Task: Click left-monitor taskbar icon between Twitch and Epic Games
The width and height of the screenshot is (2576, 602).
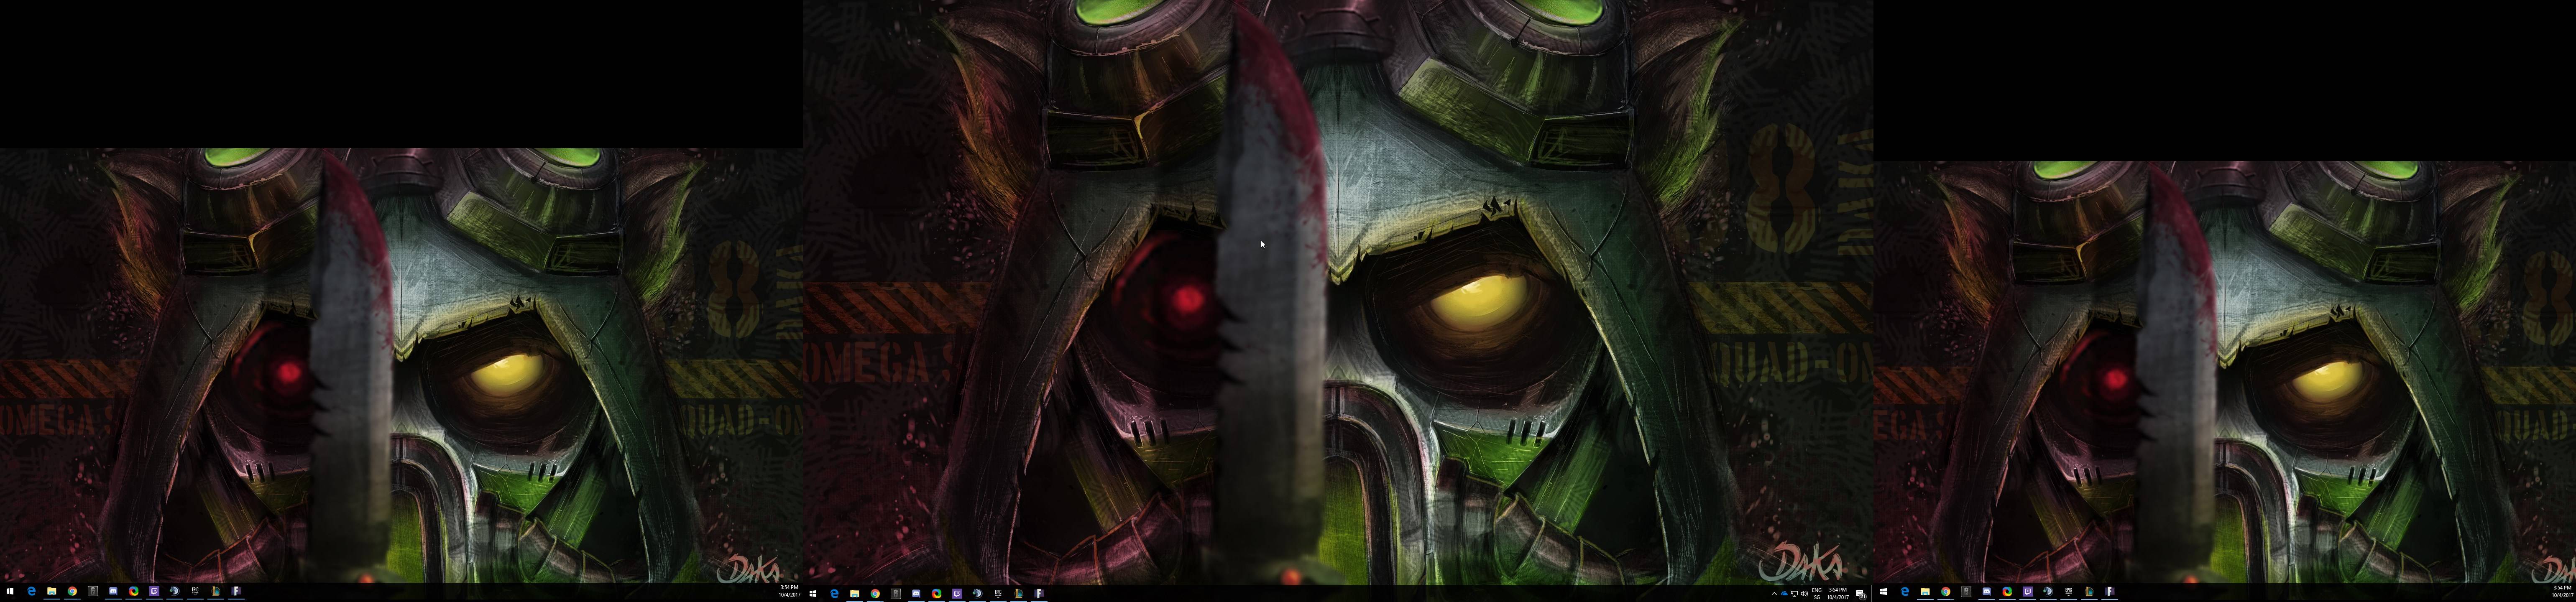Action: tap(175, 591)
